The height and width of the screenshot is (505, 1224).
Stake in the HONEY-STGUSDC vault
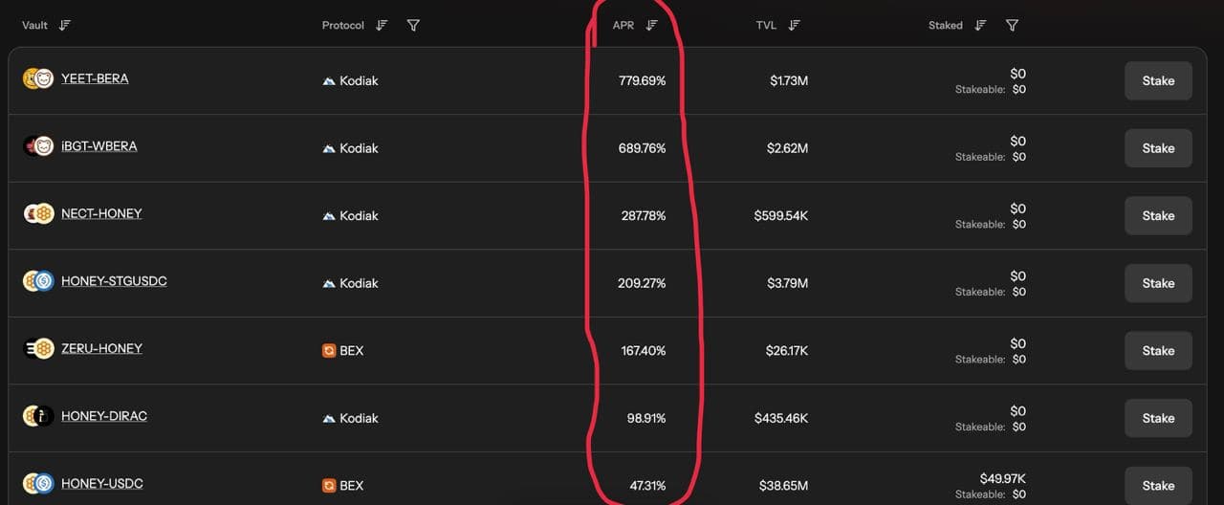1158,283
